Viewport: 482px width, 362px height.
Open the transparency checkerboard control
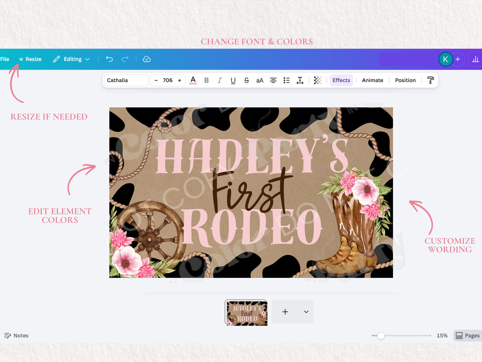click(x=318, y=80)
